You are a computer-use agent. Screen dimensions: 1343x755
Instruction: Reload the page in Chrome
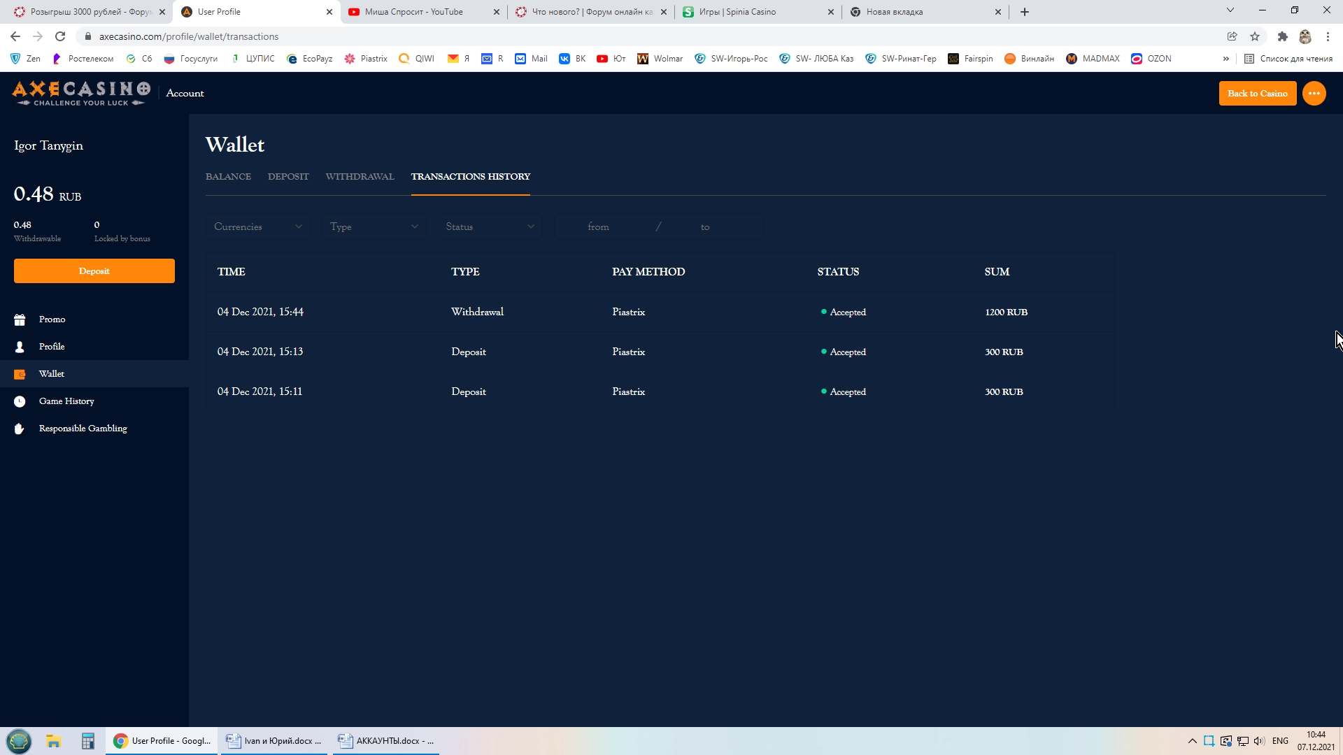[60, 36]
